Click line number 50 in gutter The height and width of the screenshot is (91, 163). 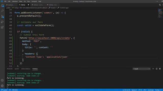click(10, 57)
